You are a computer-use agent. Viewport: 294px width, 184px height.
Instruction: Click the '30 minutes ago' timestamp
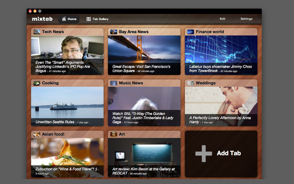(138, 174)
